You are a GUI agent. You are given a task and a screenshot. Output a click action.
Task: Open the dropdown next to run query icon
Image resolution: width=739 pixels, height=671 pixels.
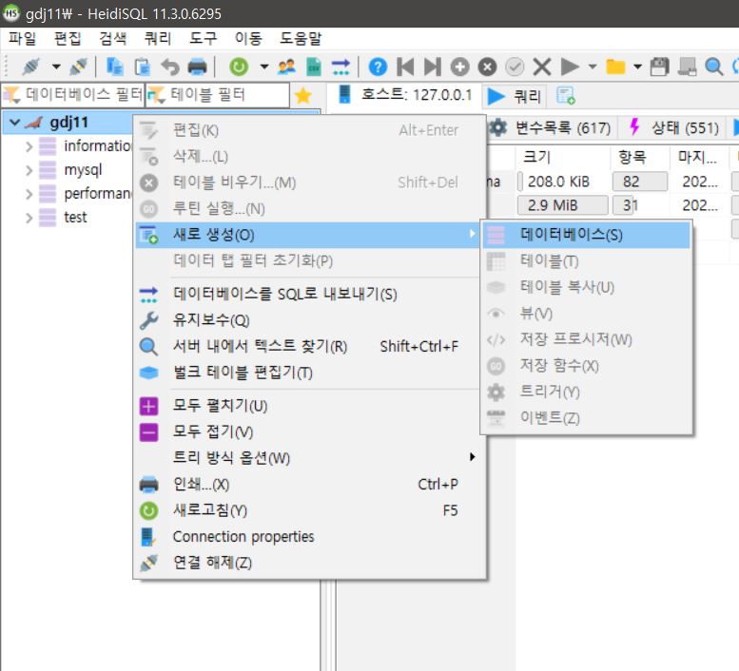[593, 67]
